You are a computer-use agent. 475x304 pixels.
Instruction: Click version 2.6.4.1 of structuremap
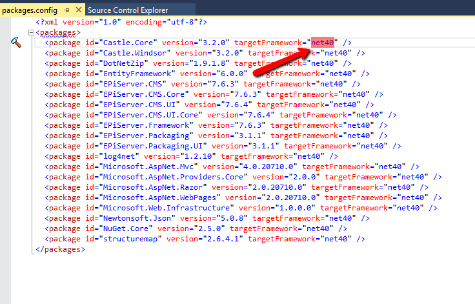tap(223, 239)
